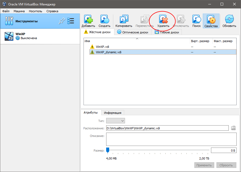Image resolution: width=241 pixels, height=172 pixels.
Task: Click the Создать disk toolbar icon
Action: 105,19
